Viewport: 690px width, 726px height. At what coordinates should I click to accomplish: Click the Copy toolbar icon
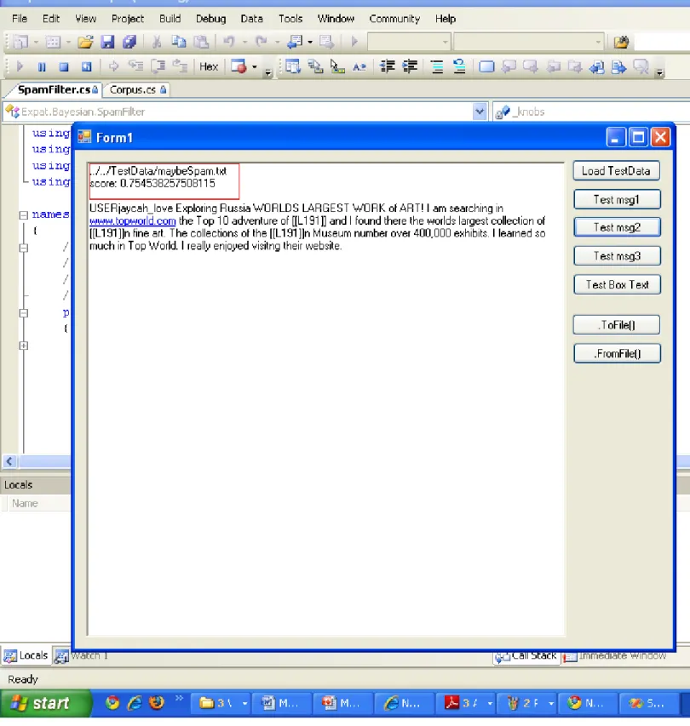pos(179,43)
